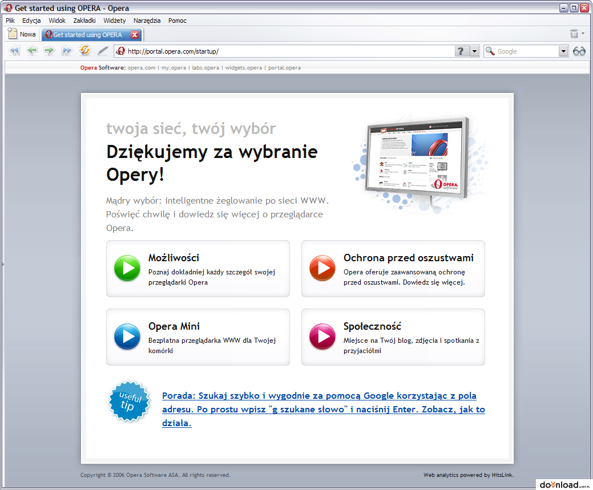Expand the trash can dropdown arrow
The width and height of the screenshot is (593, 490).
point(583,34)
